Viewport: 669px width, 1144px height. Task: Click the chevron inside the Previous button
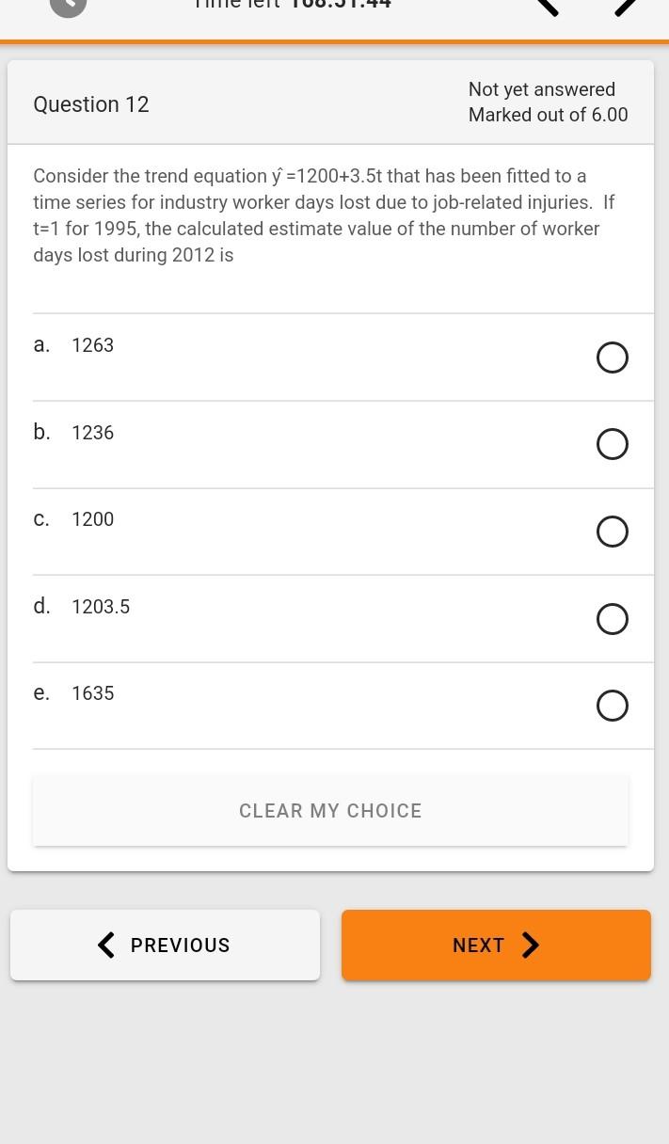tap(105, 945)
